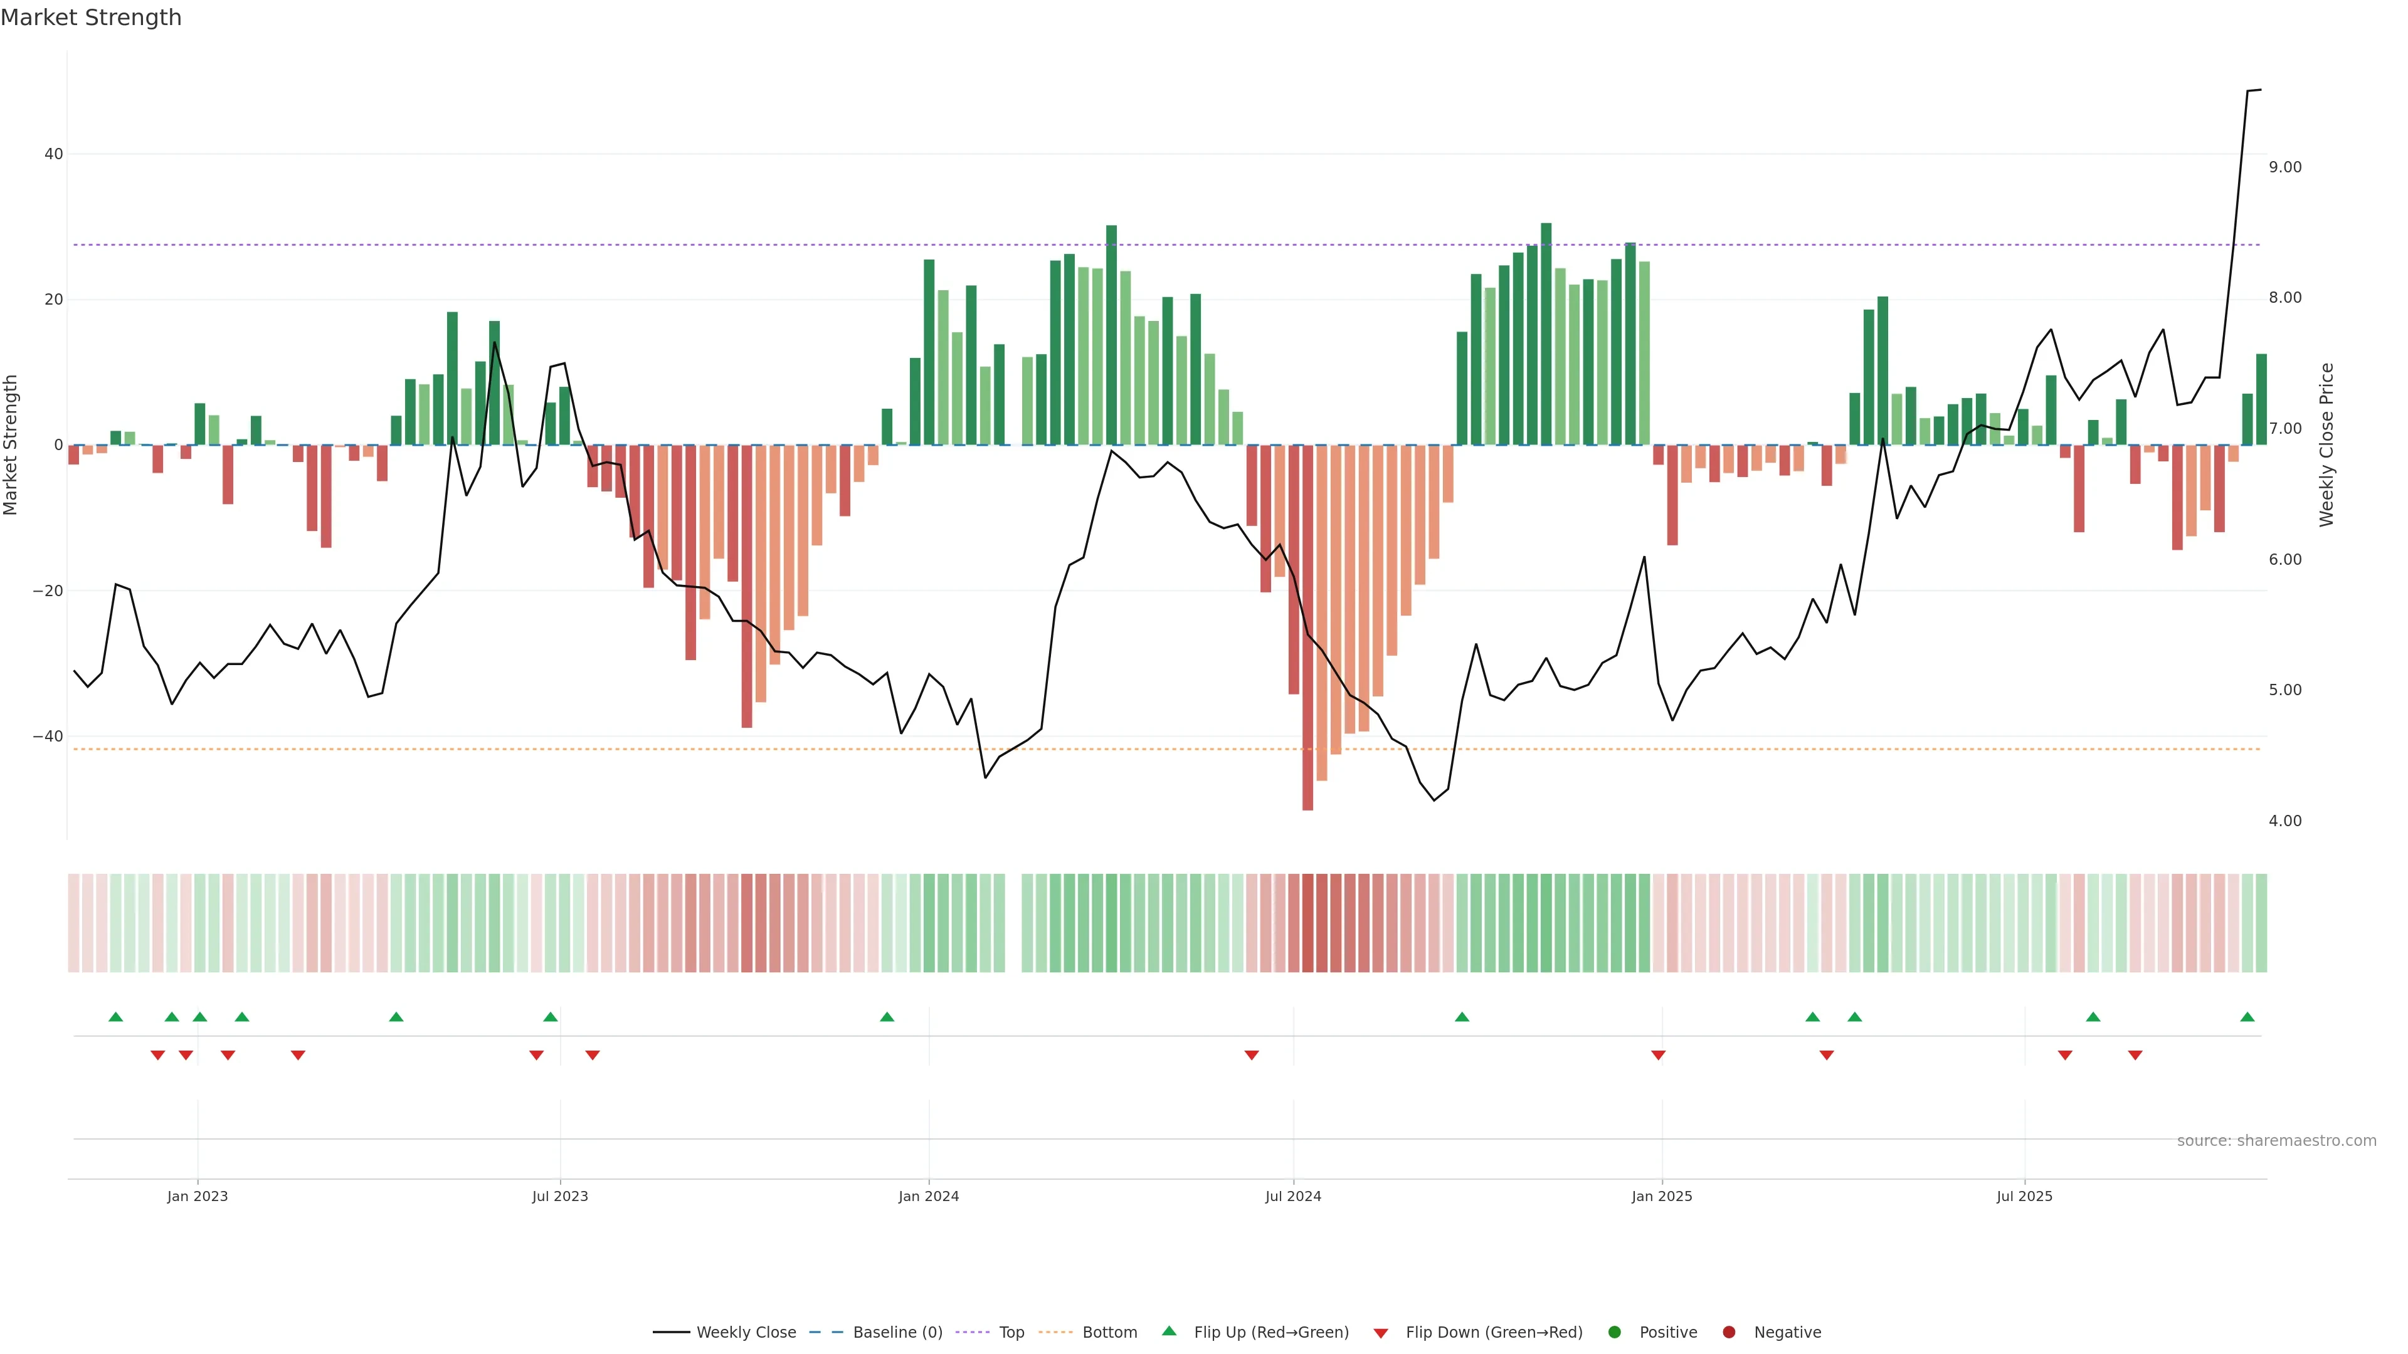Viewport: 2408px width, 1354px height.
Task: Click the Jul 2025 axis label
Action: pyautogui.click(x=2024, y=1196)
